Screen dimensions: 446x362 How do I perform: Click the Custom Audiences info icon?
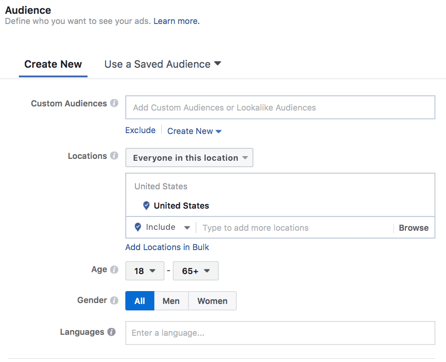pos(114,103)
